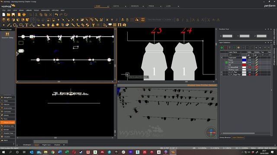Open the FILE menu
The height and width of the screenshot is (155, 277).
tap(4, 10)
